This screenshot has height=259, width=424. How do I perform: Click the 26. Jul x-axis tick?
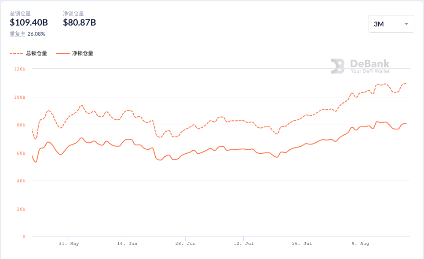tap(302, 244)
